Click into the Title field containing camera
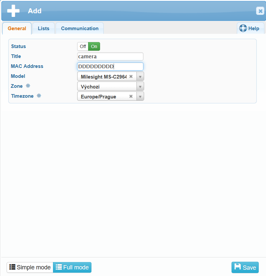This screenshot has height=276, width=266. tap(110, 56)
